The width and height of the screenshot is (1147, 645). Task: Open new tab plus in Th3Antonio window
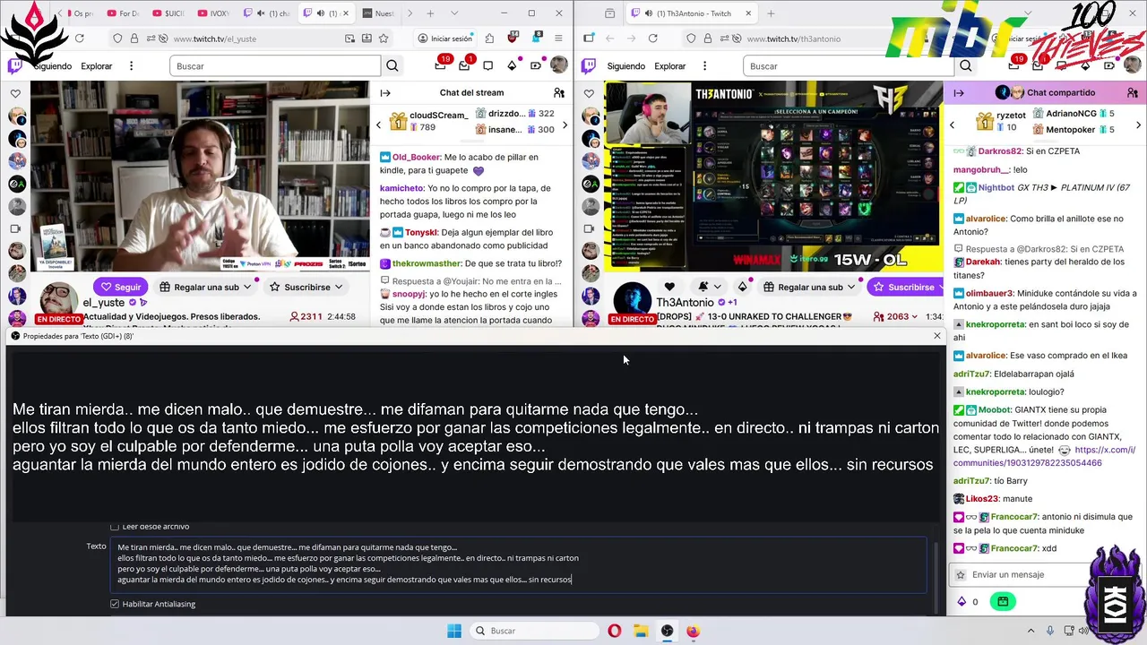pos(771,13)
